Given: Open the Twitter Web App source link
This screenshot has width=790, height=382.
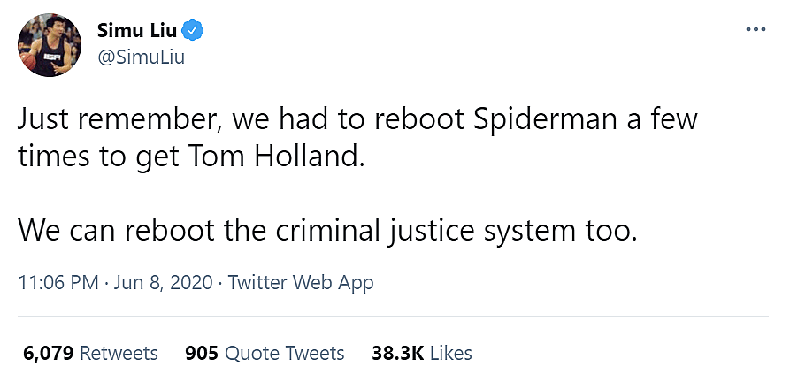Looking at the screenshot, I should pyautogui.click(x=301, y=283).
